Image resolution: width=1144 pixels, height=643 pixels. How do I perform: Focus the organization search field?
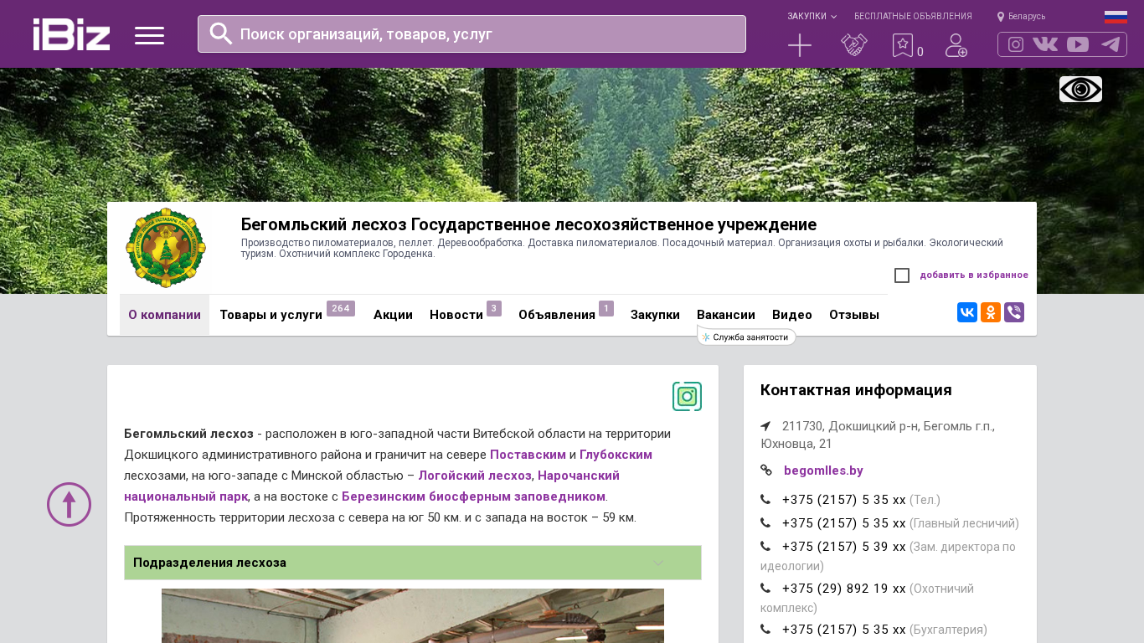pyautogui.click(x=472, y=33)
